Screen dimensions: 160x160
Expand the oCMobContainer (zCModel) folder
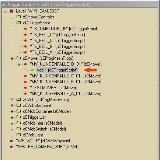(12, 111)
